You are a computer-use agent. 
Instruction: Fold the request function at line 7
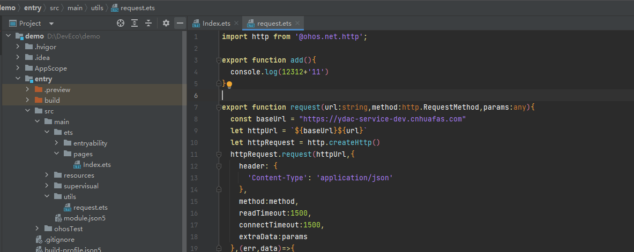(x=219, y=108)
